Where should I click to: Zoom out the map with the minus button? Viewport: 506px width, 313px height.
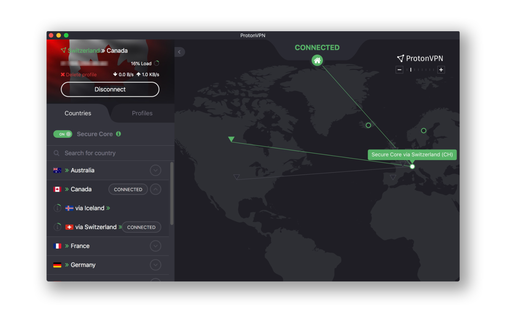pyautogui.click(x=399, y=70)
